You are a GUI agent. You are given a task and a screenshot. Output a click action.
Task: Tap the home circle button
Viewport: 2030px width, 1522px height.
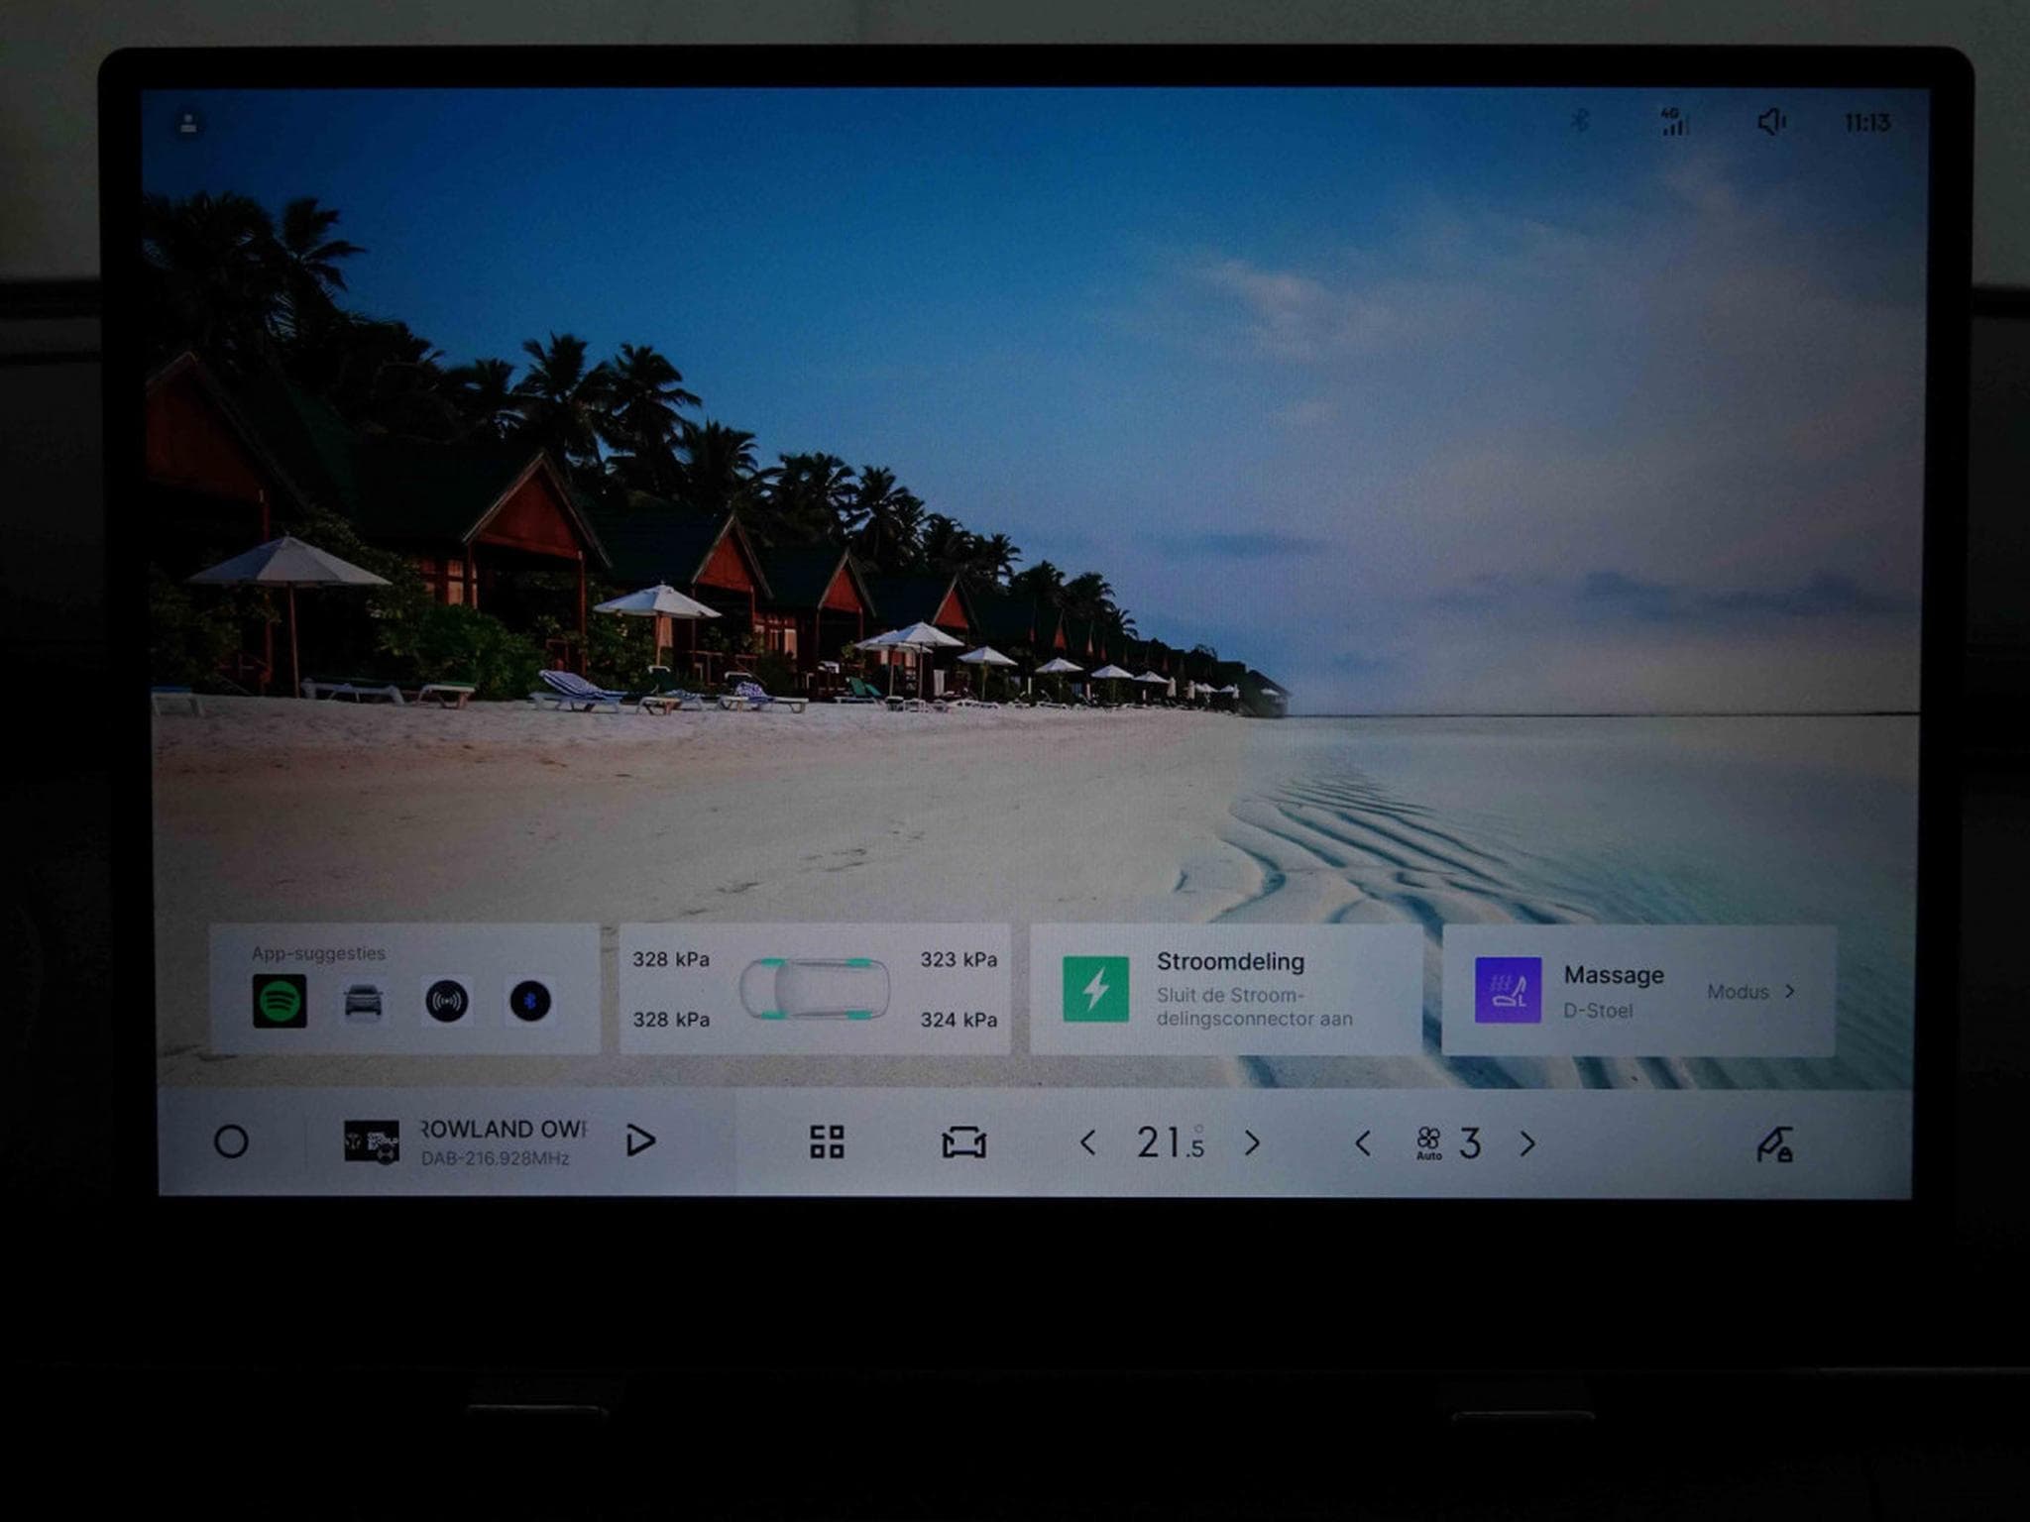tap(231, 1141)
